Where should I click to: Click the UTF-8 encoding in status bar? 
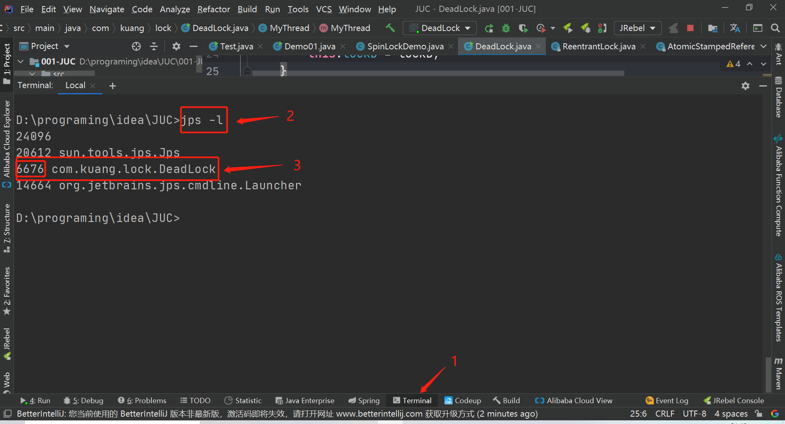click(x=694, y=413)
